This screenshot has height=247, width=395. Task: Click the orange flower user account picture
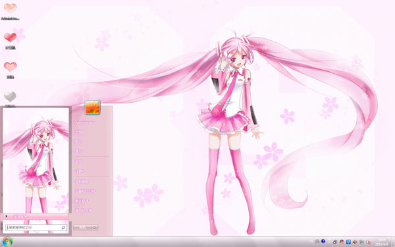[92, 107]
